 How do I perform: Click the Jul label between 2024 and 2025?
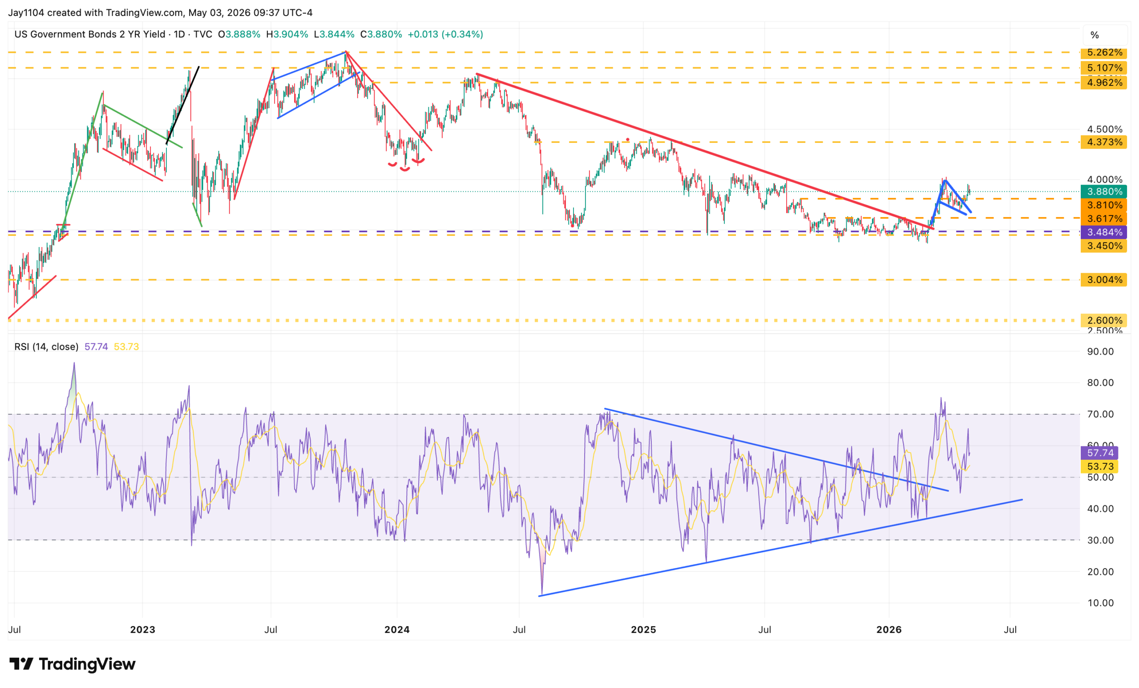pos(519,630)
